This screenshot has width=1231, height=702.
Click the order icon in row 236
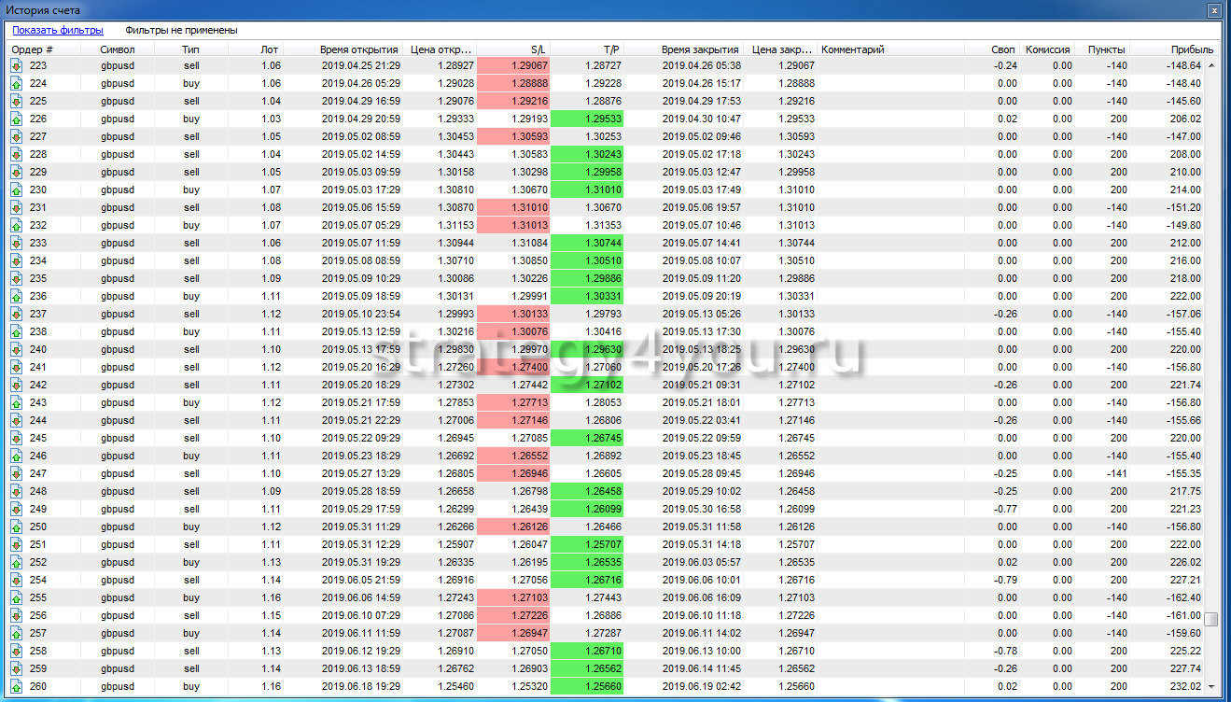[17, 296]
